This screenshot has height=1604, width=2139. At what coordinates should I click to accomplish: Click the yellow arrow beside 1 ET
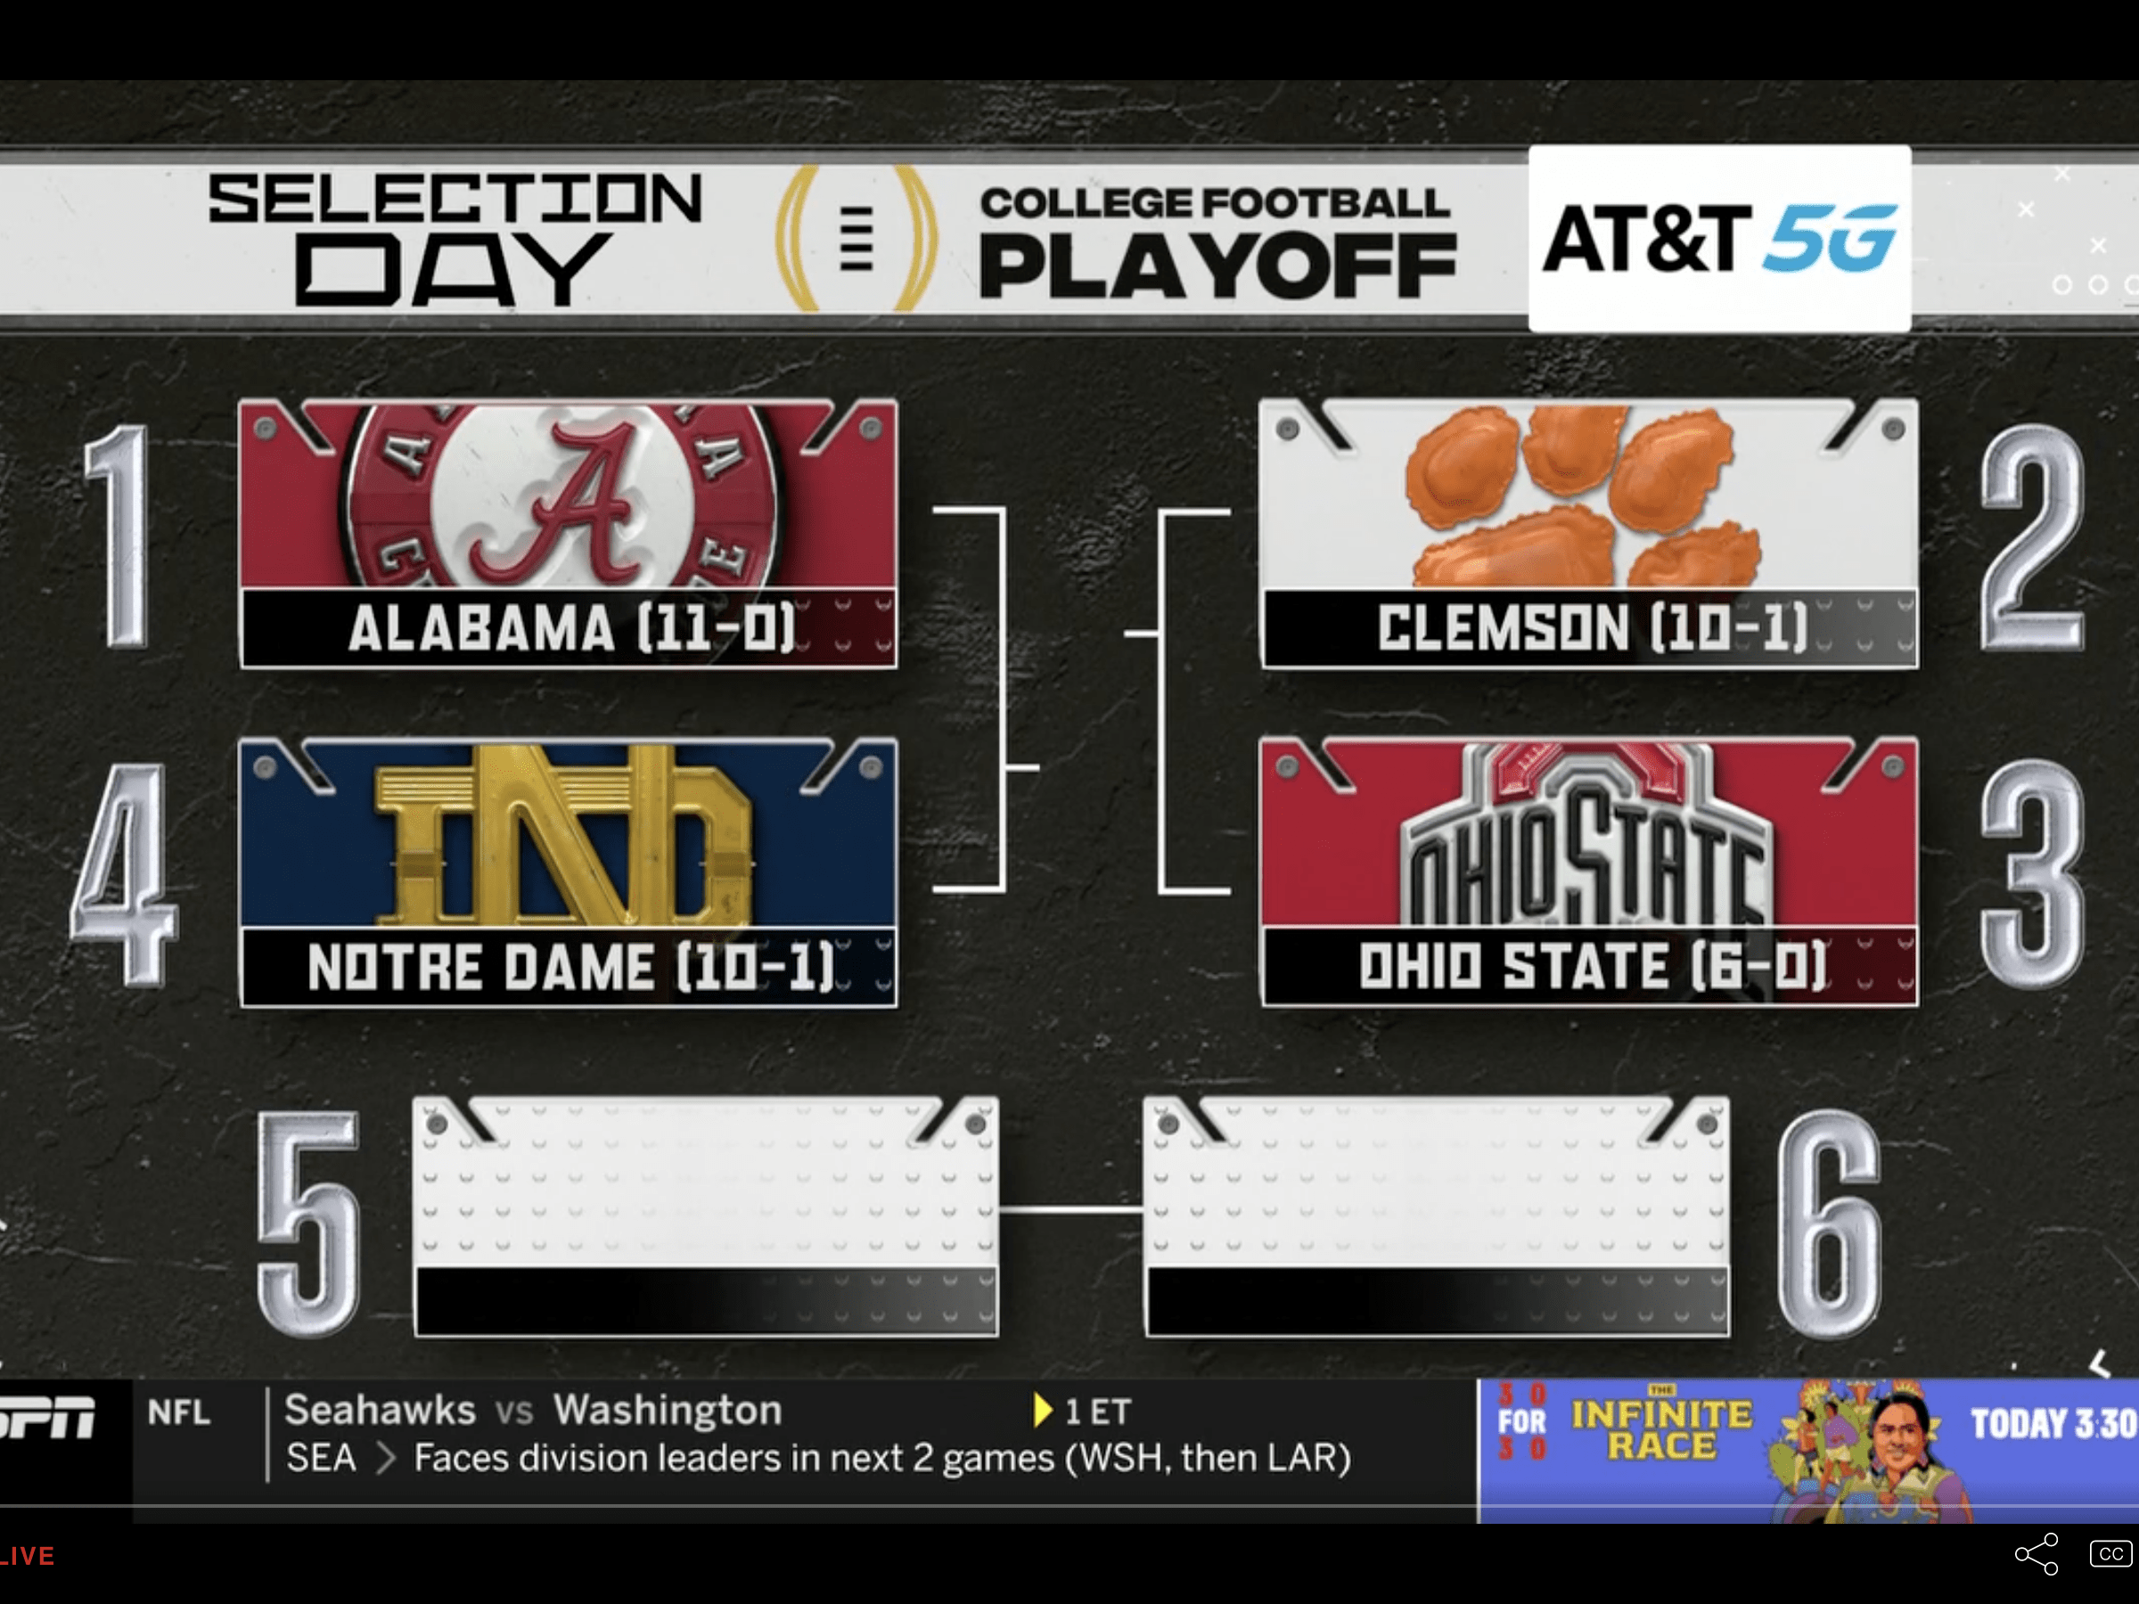tap(1043, 1411)
